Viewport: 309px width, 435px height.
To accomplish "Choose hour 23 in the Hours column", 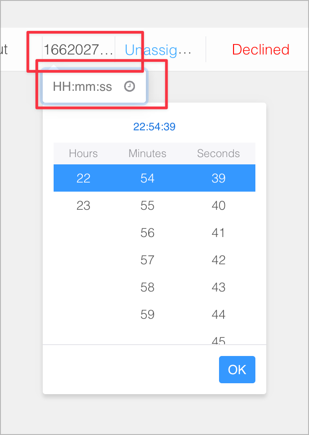I will (x=83, y=205).
